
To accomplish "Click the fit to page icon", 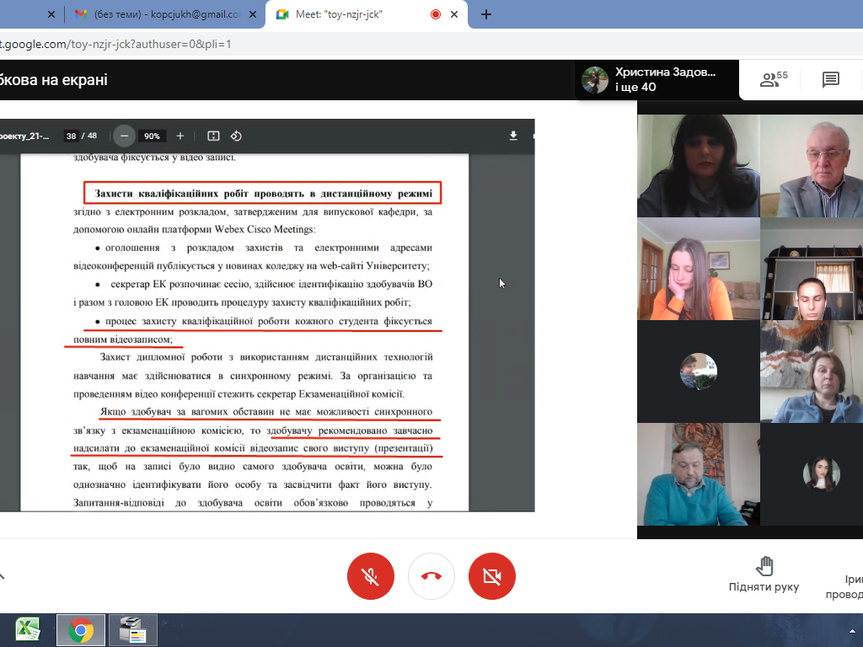I will coord(213,136).
